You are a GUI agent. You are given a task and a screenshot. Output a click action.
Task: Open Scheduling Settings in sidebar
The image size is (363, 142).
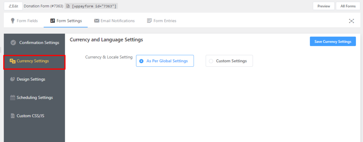tap(34, 98)
